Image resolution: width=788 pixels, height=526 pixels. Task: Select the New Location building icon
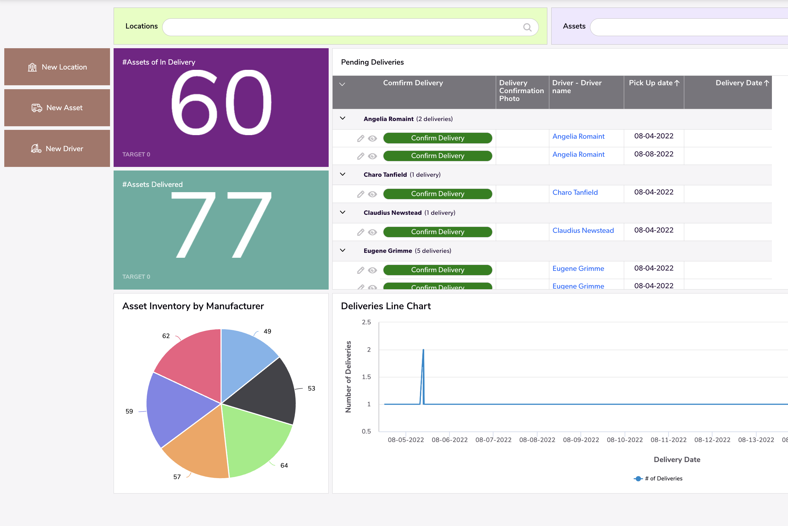pos(33,67)
